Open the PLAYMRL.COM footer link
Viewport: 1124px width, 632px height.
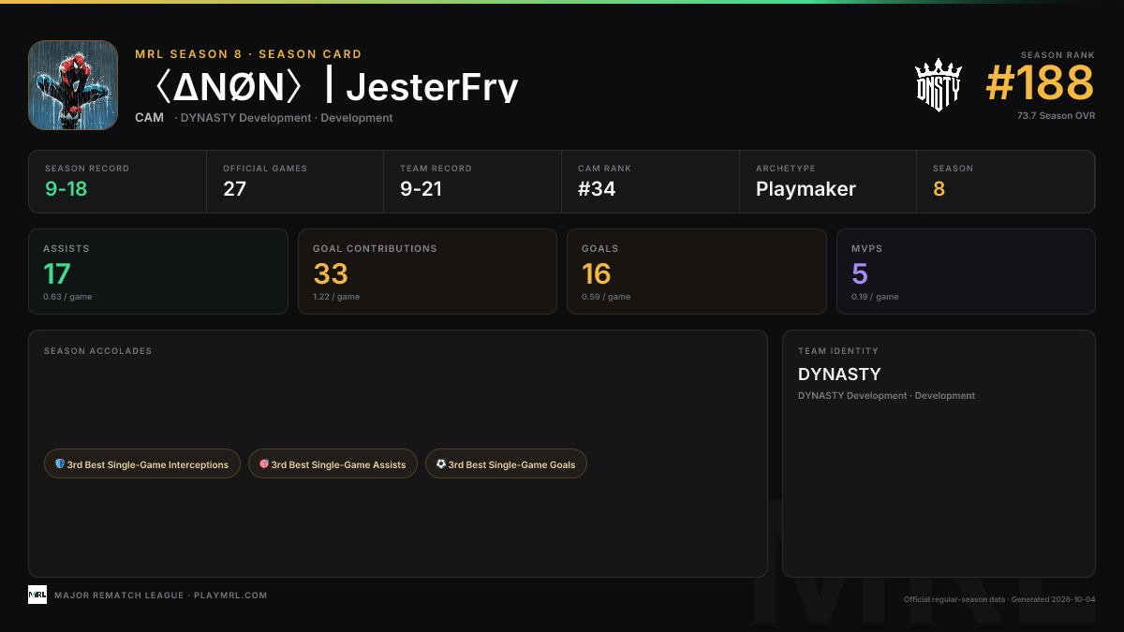[230, 595]
